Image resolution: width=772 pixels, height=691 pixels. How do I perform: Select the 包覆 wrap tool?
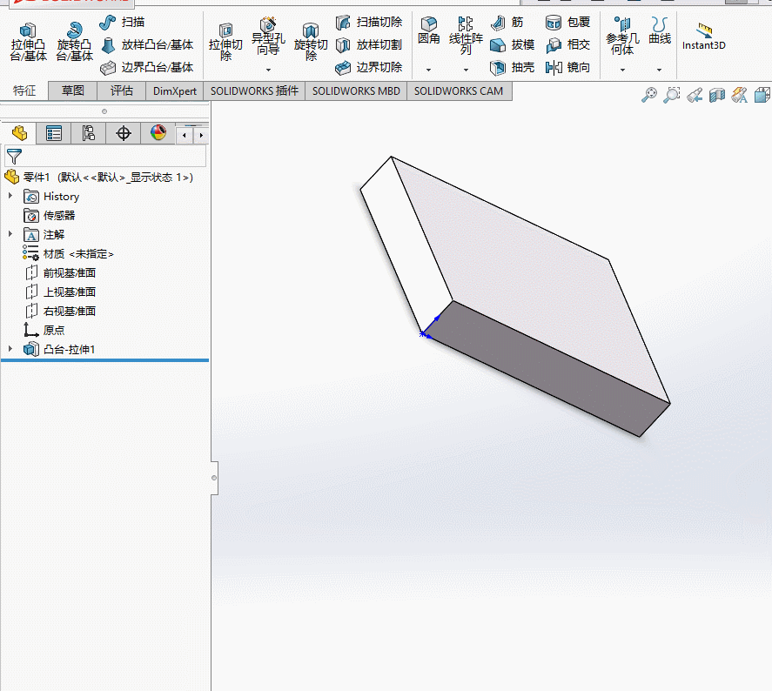point(567,22)
